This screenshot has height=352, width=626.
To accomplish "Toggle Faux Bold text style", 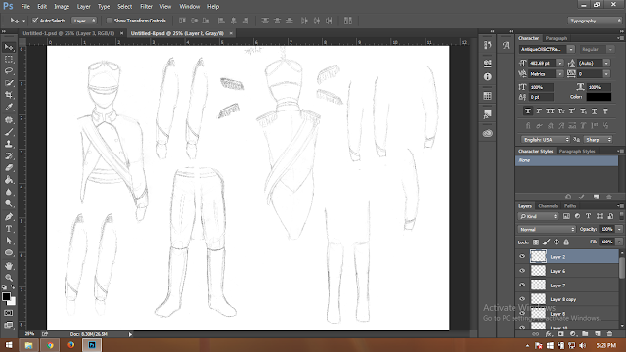I will 528,111.
